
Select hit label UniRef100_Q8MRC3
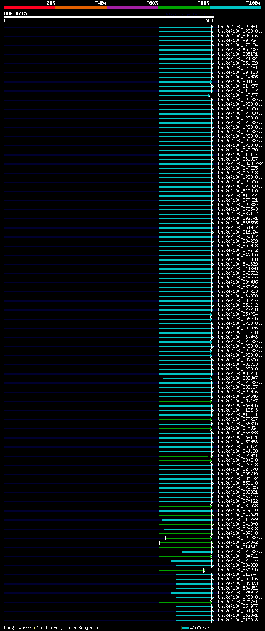[238, 292]
